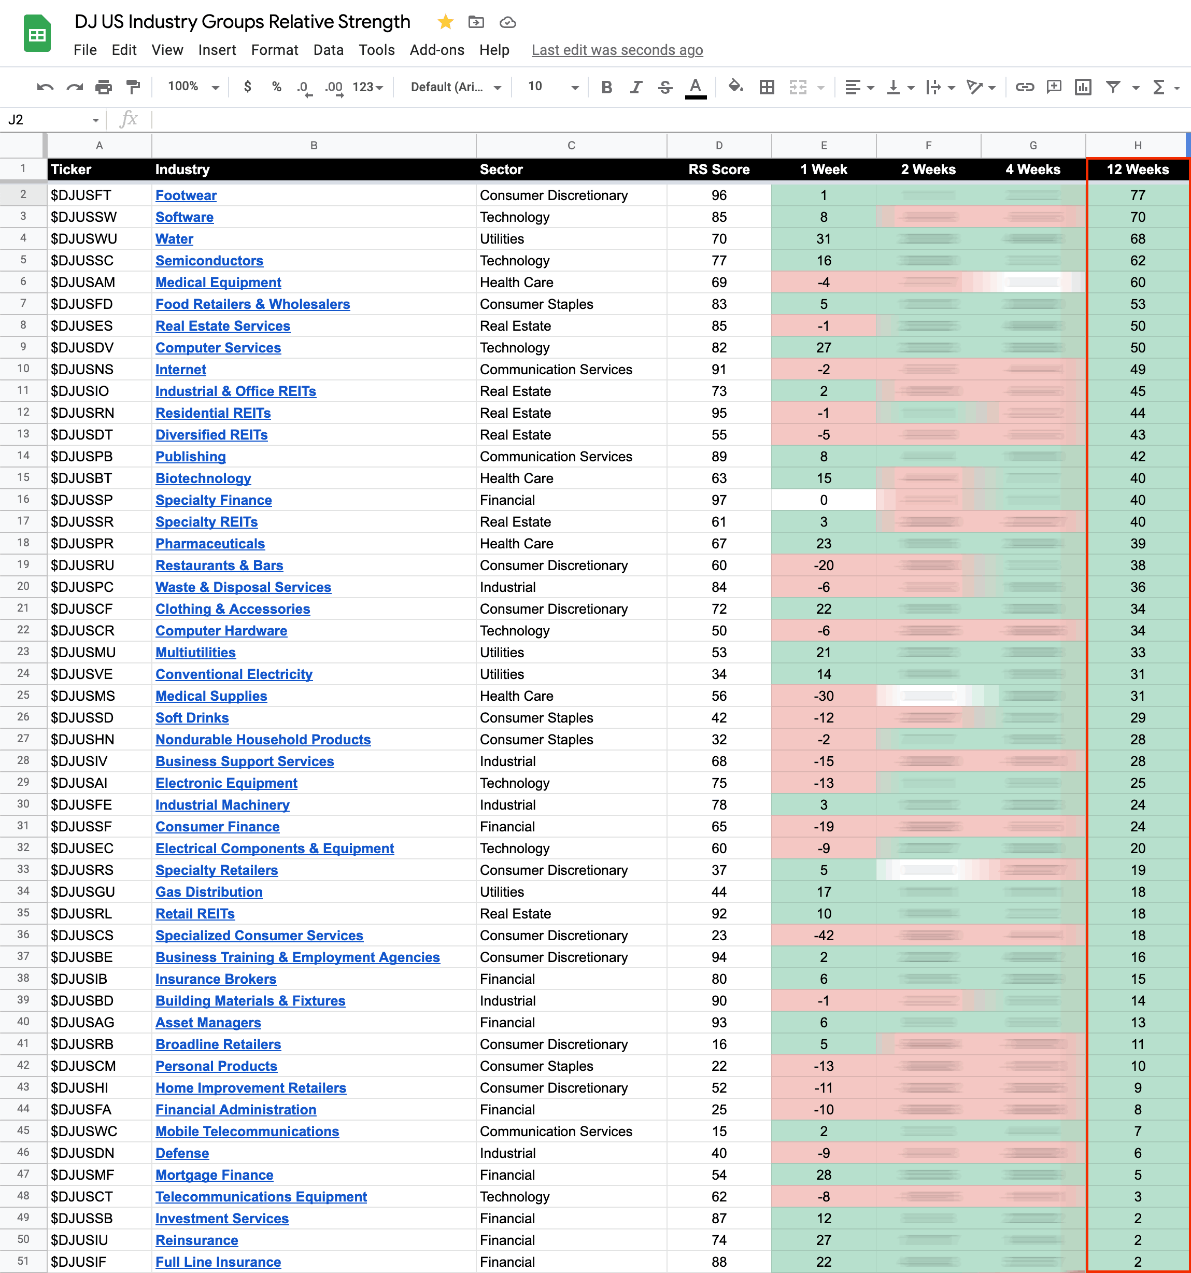View cloud save status icon
This screenshot has height=1273, width=1191.
point(508,22)
